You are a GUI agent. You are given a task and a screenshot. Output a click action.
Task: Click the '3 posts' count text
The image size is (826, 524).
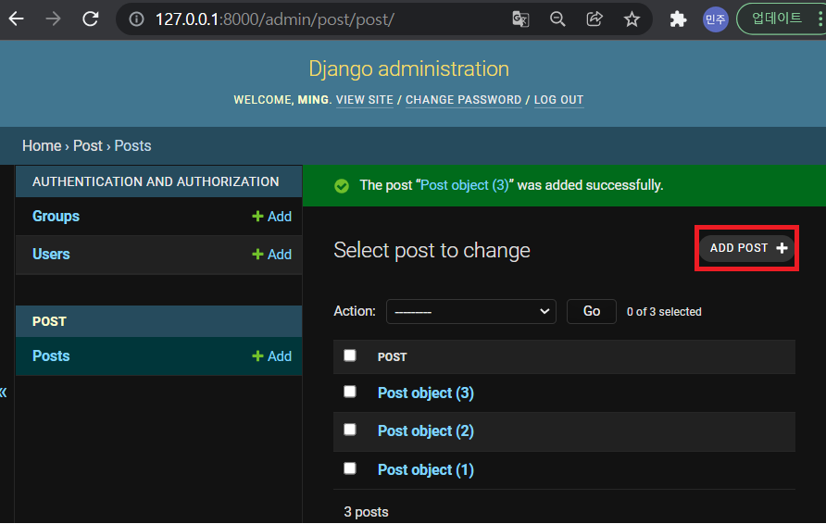pyautogui.click(x=366, y=512)
